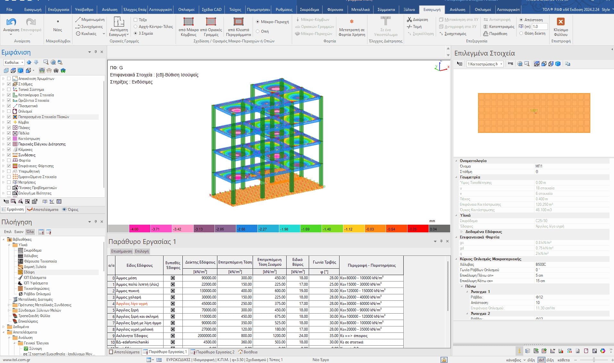Click the Κλείσιμο Φύλλου red X icon
Viewport: 614px width, 363px height.
tap(560, 22)
